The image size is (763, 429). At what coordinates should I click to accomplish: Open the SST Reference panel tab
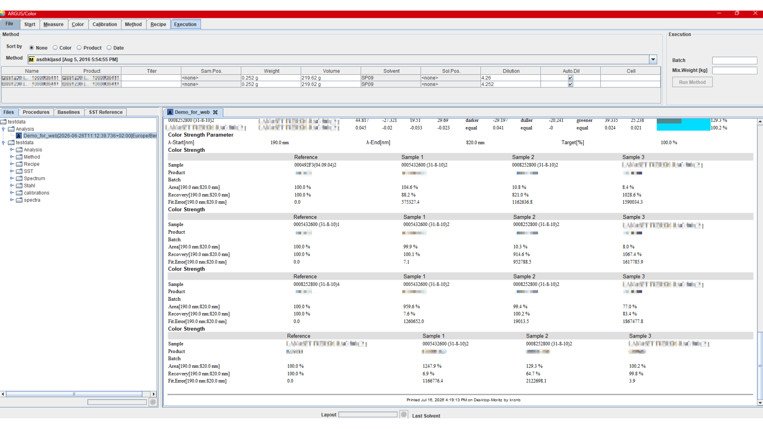(x=106, y=112)
